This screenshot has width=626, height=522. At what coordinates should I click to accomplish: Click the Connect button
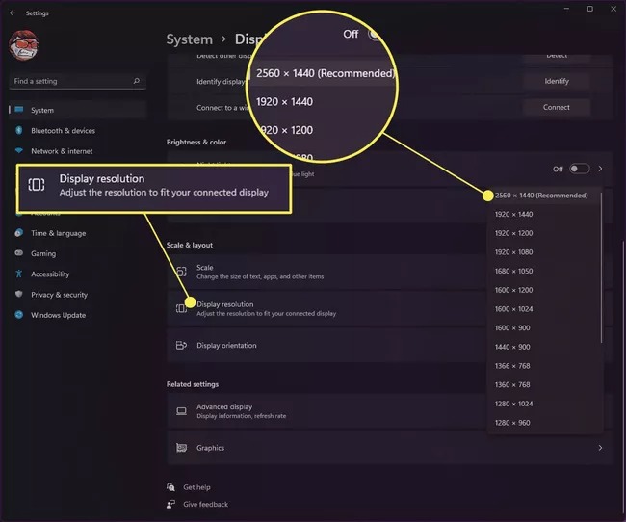pyautogui.click(x=557, y=107)
